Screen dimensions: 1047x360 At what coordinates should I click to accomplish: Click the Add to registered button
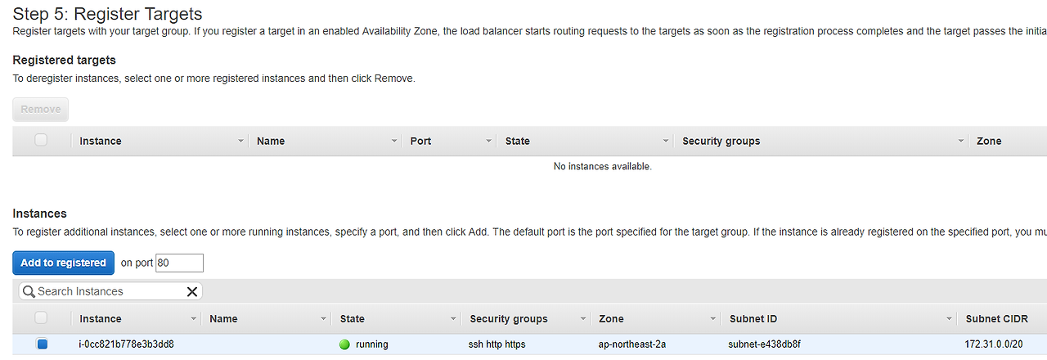pyautogui.click(x=63, y=263)
